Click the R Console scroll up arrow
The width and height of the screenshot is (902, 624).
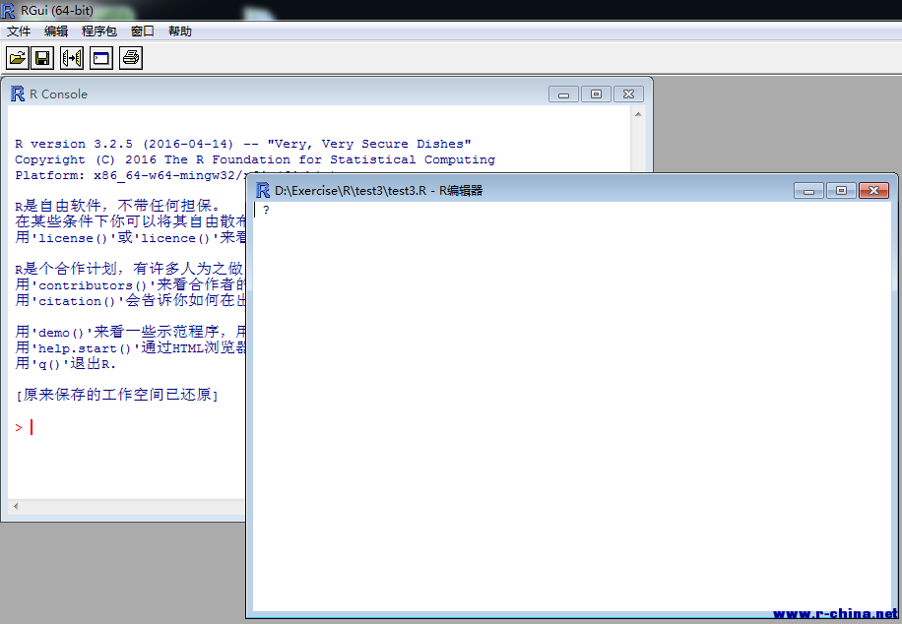(638, 114)
